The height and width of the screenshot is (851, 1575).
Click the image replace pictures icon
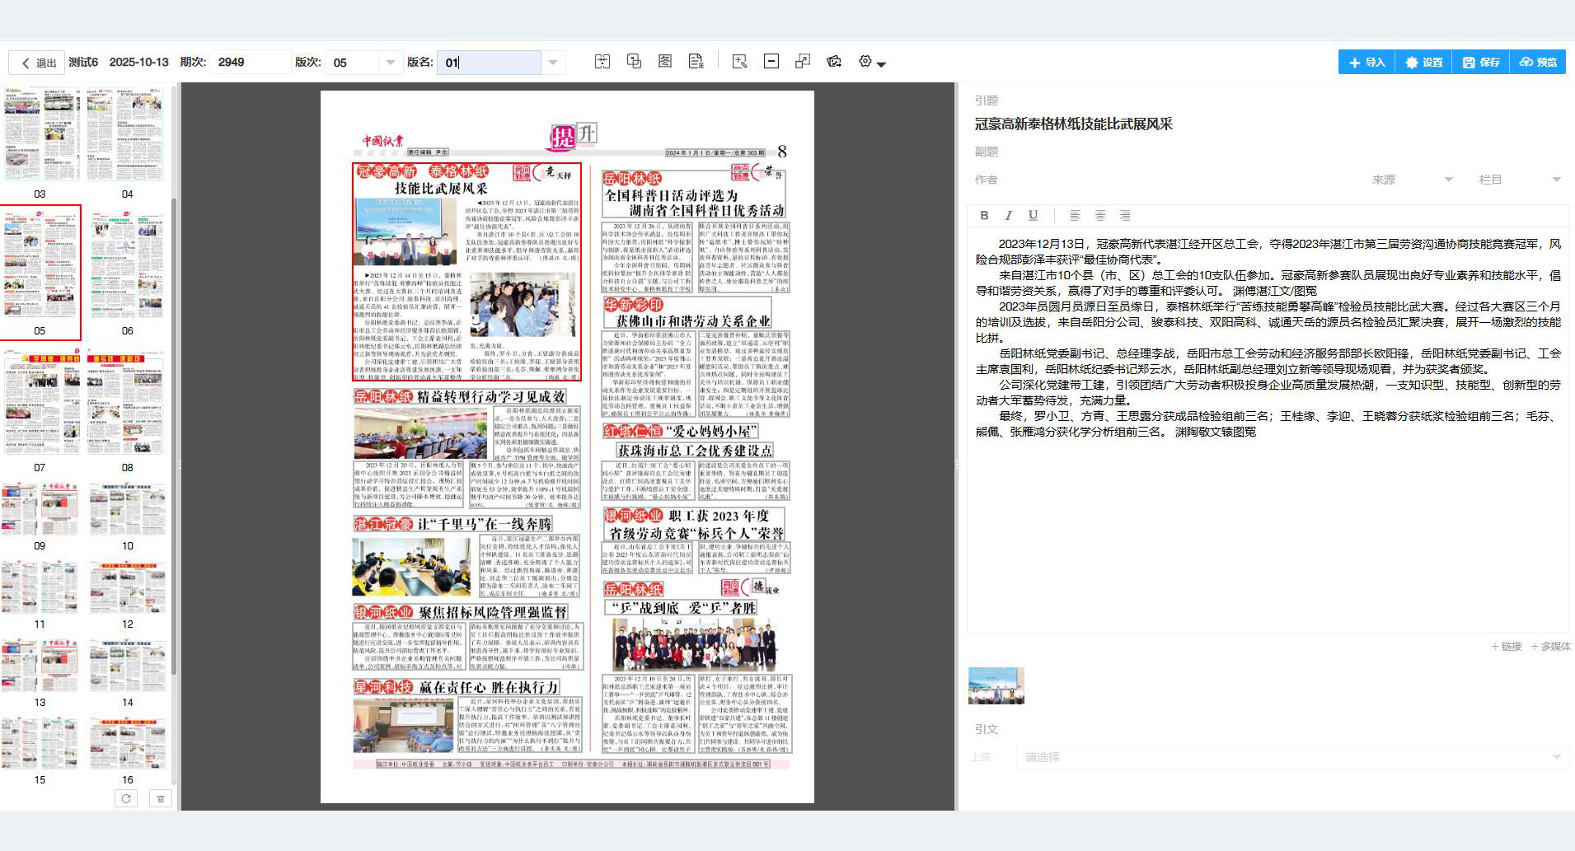point(834,62)
